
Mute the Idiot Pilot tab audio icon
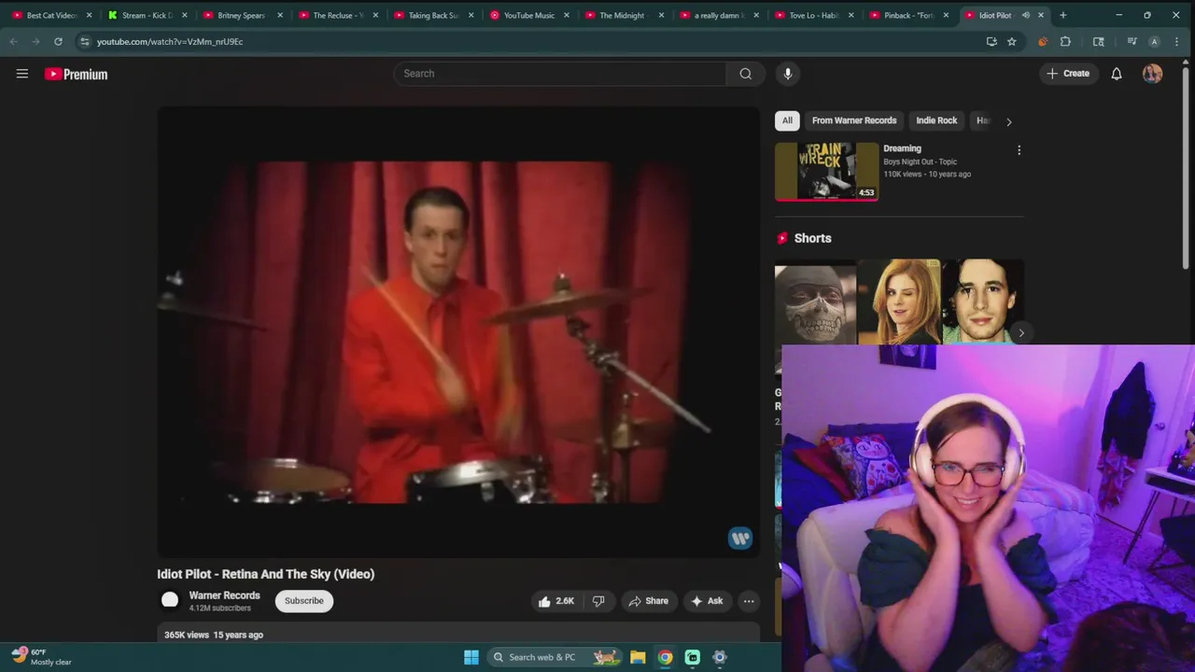1025,15
